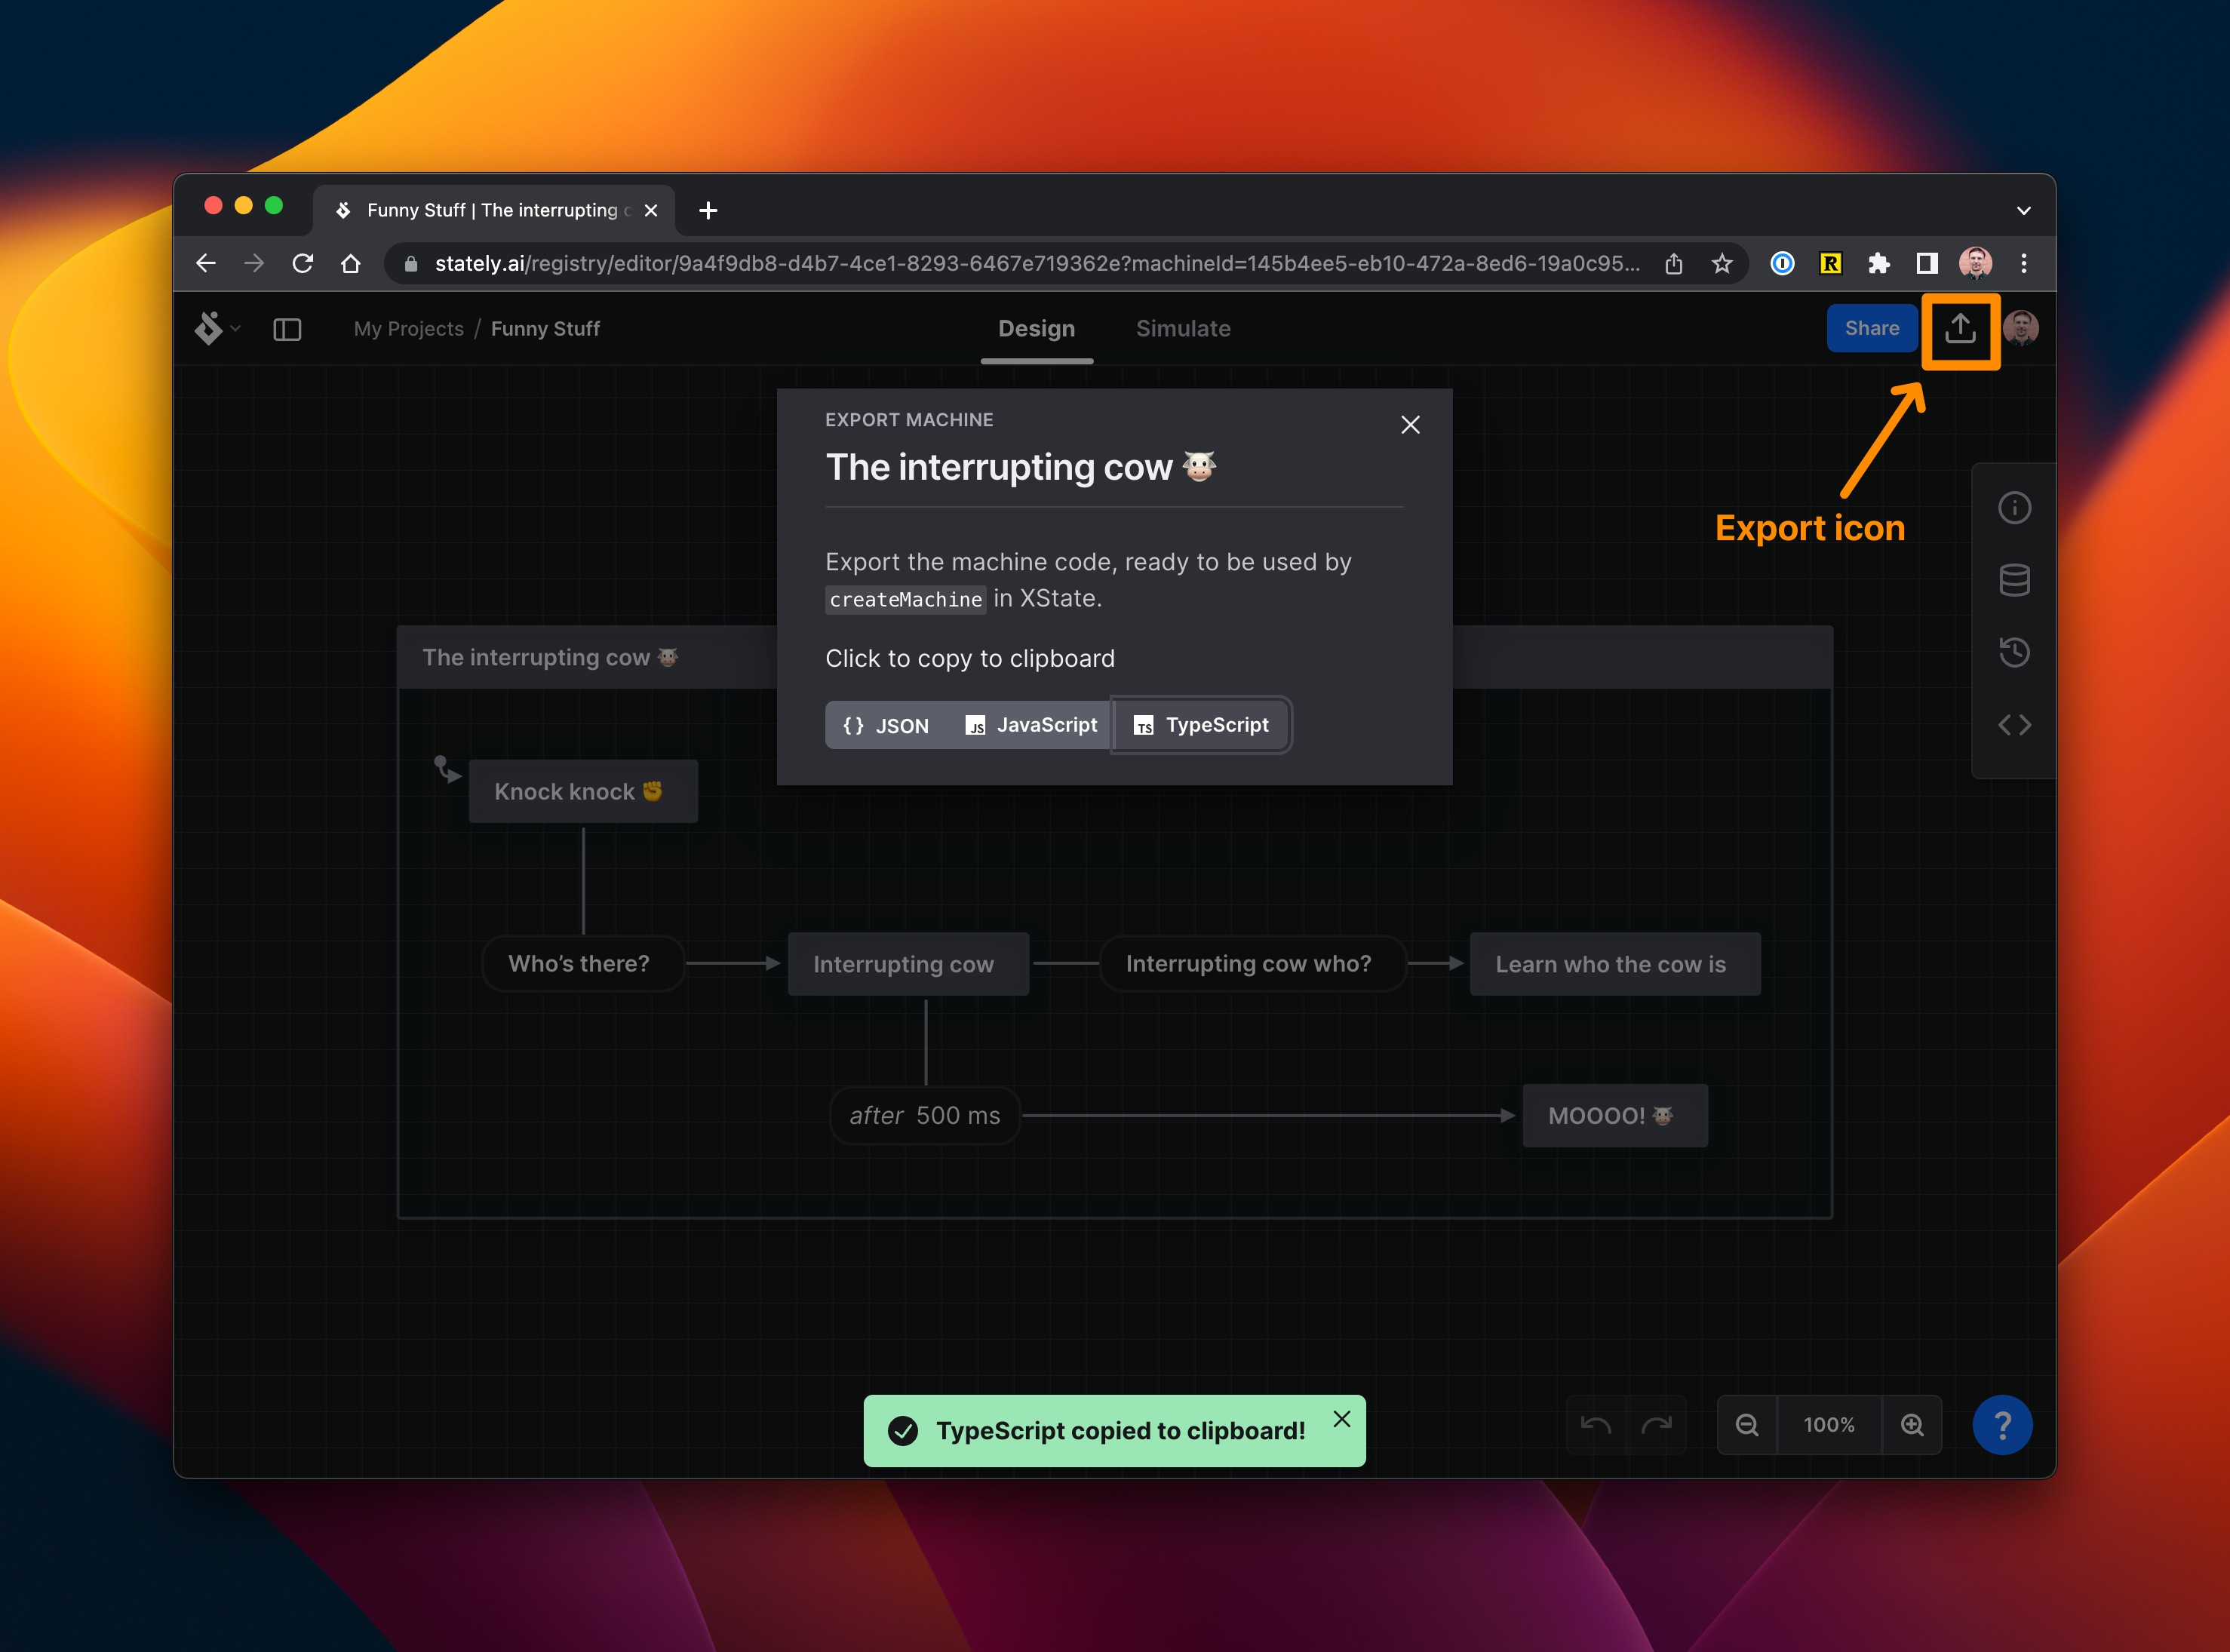Go to browser home page
This screenshot has width=2230, height=1652.
click(350, 263)
